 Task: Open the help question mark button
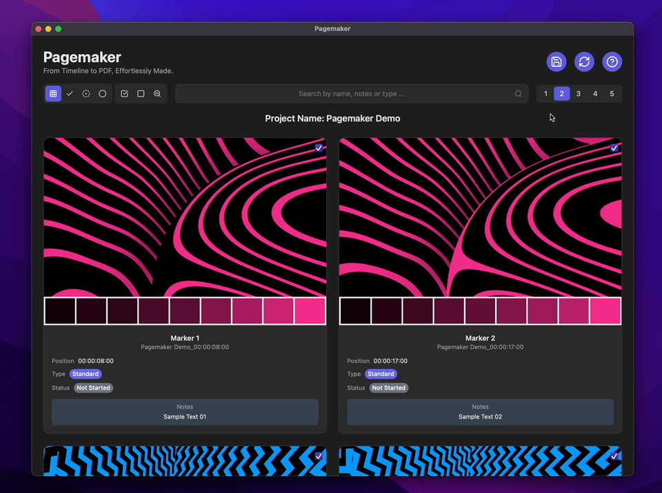612,62
